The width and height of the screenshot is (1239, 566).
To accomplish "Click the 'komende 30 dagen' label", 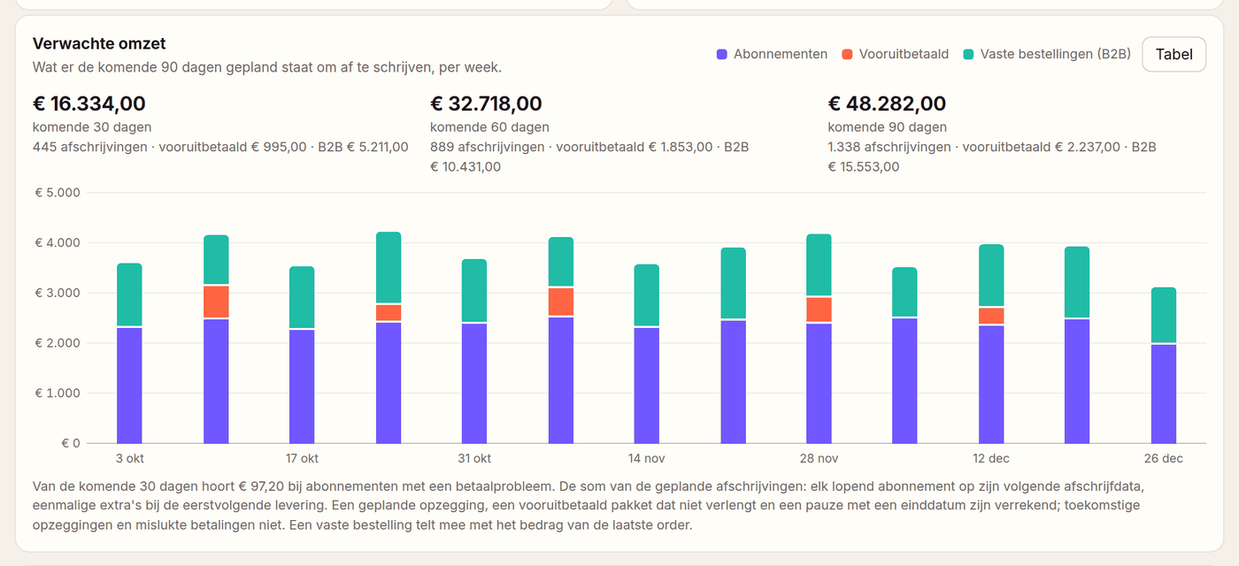I will tap(92, 127).
